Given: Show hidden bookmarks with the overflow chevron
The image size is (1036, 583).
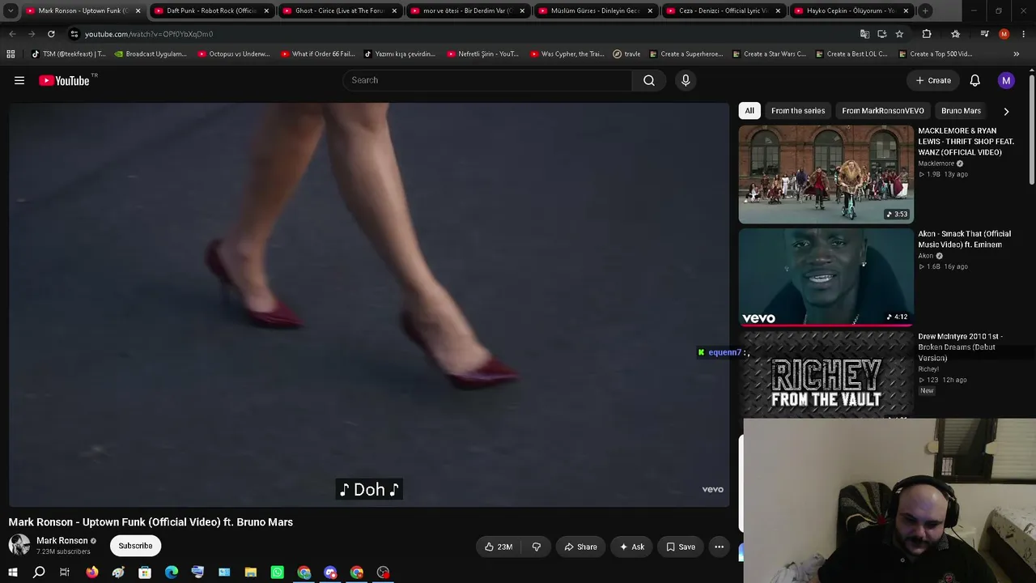Looking at the screenshot, I should (x=1017, y=54).
